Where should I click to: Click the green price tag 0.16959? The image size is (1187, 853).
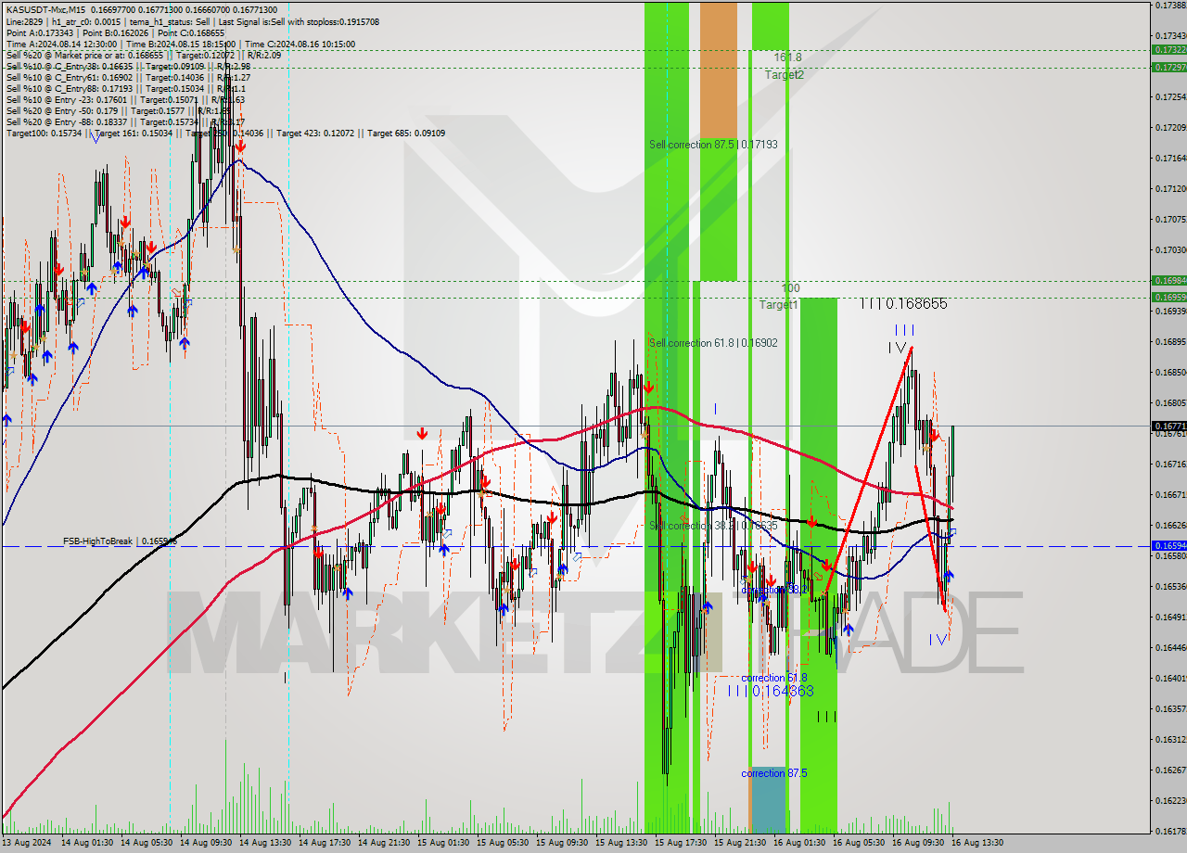point(1168,297)
